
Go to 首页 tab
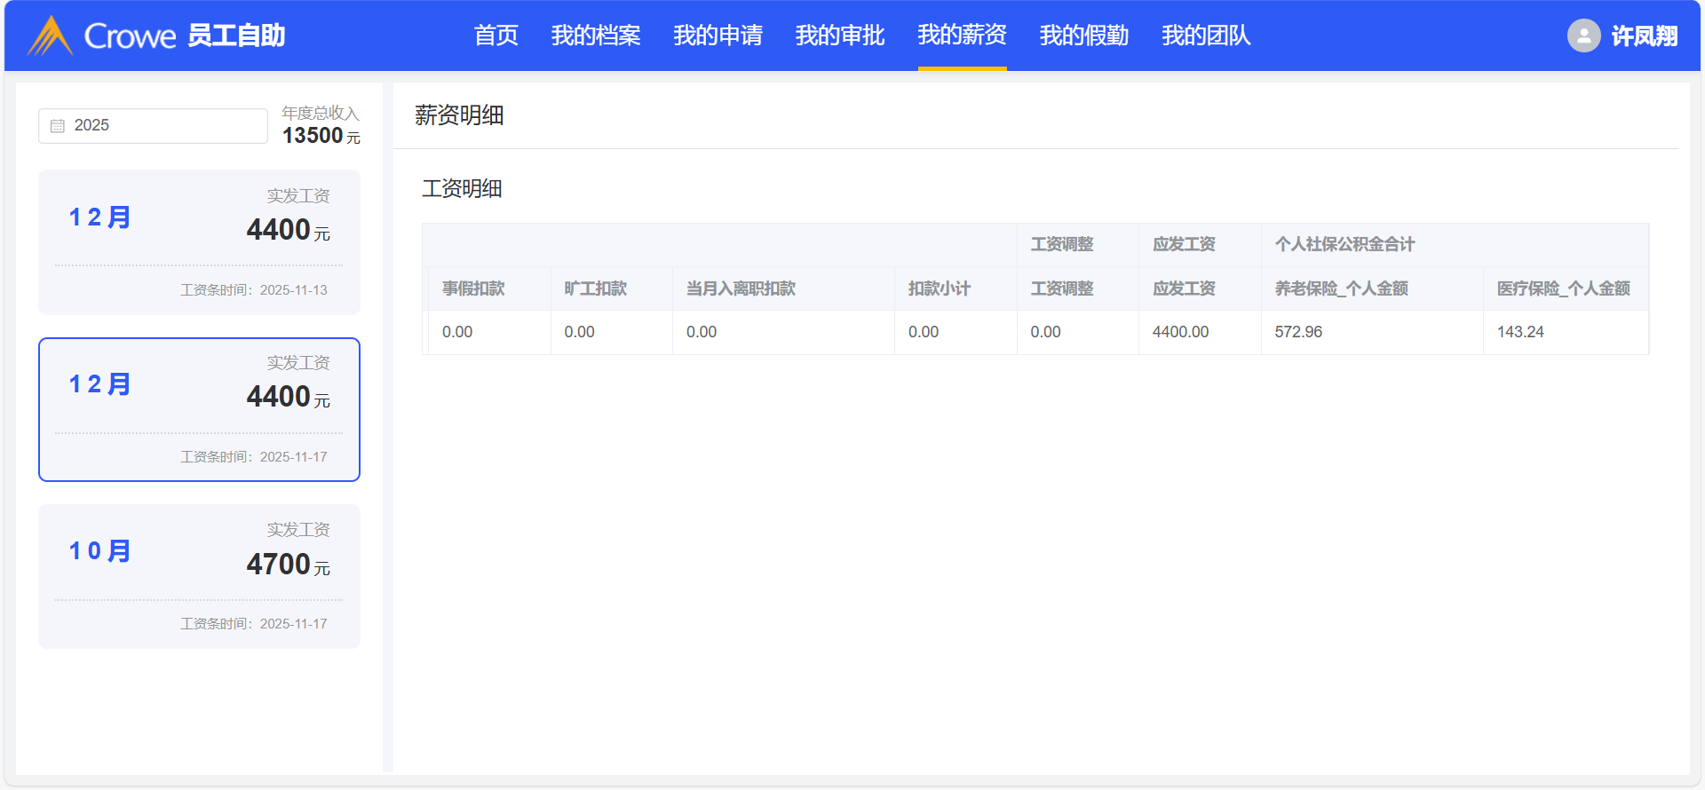496,36
